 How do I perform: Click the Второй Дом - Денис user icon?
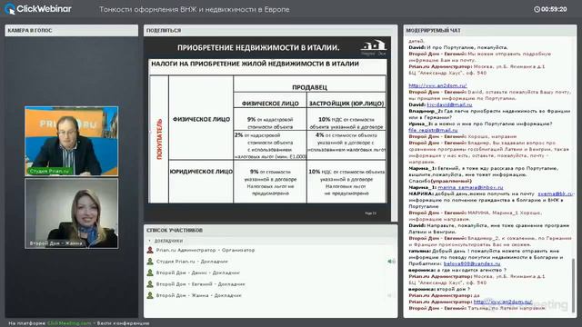(150, 272)
